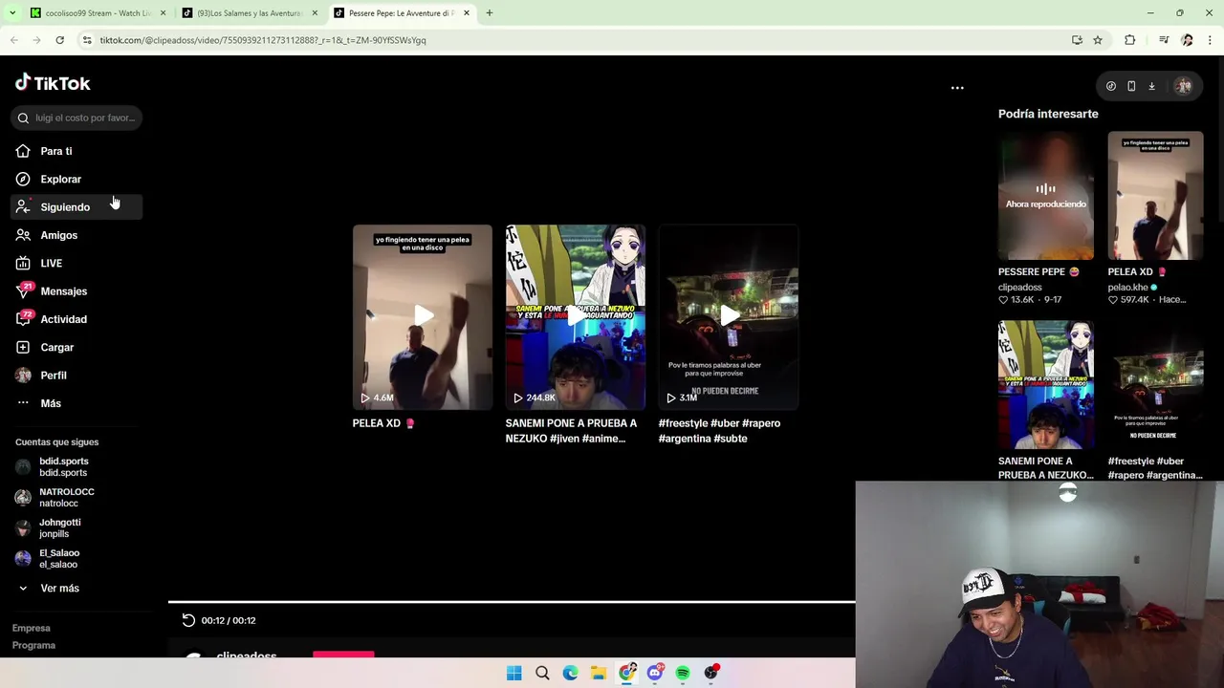Play the freestyle uber rapero thumbnail
1224x688 pixels.
(x=728, y=316)
